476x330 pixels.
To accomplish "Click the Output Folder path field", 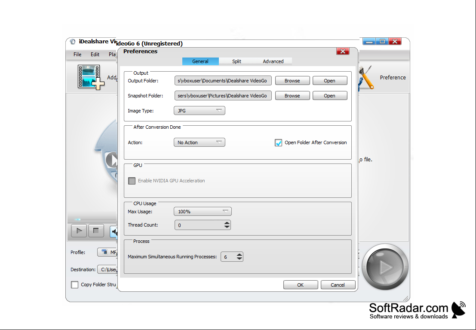I will point(223,81).
